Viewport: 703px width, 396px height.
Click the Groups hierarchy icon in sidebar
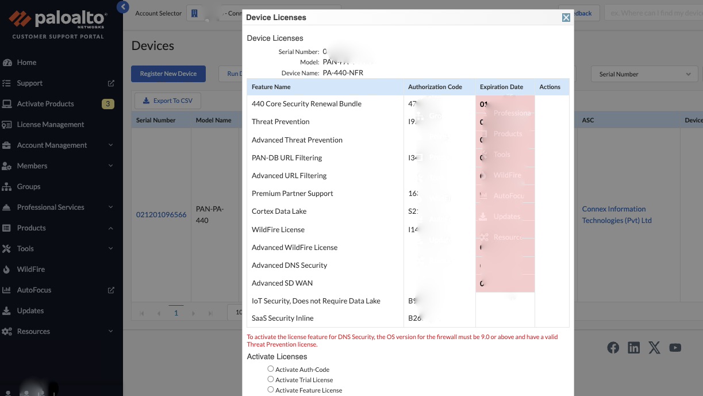click(x=7, y=187)
